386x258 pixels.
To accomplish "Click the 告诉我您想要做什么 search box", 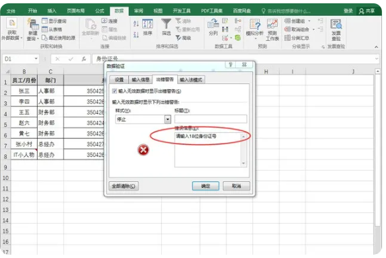I will (286, 11).
